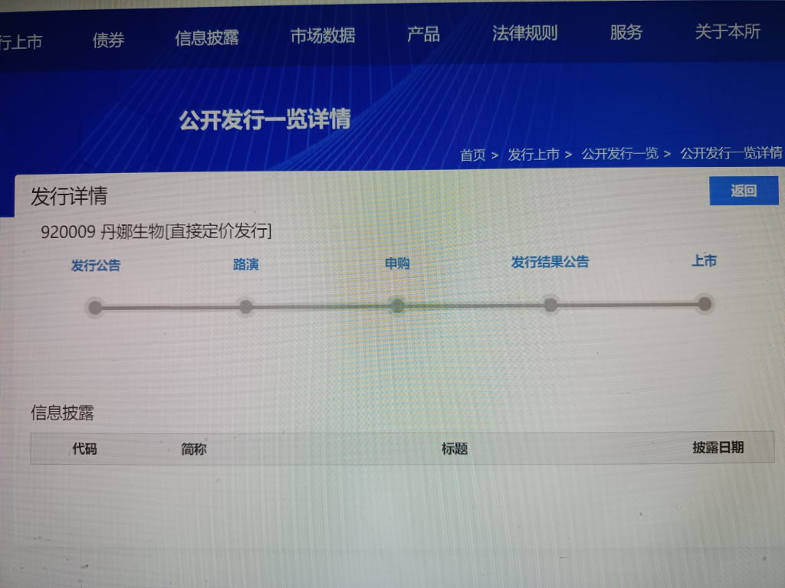785x588 pixels.
Task: Click the 披露日期 column header
Action: click(x=718, y=448)
